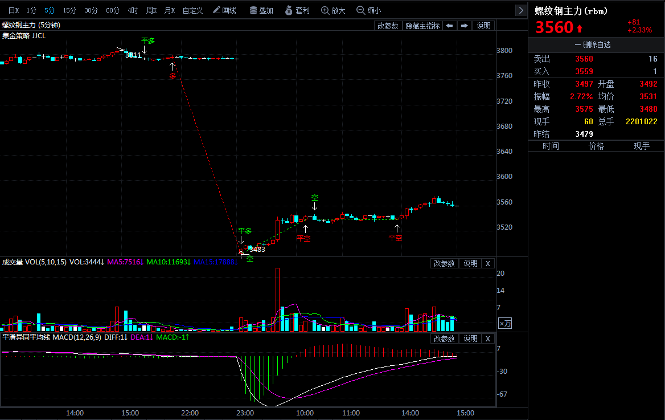
Task: Switch to the 日K daily chart tab
Action: click(x=14, y=10)
